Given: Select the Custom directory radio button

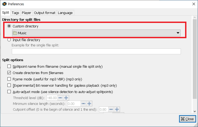Looking at the screenshot, I should [9, 26].
